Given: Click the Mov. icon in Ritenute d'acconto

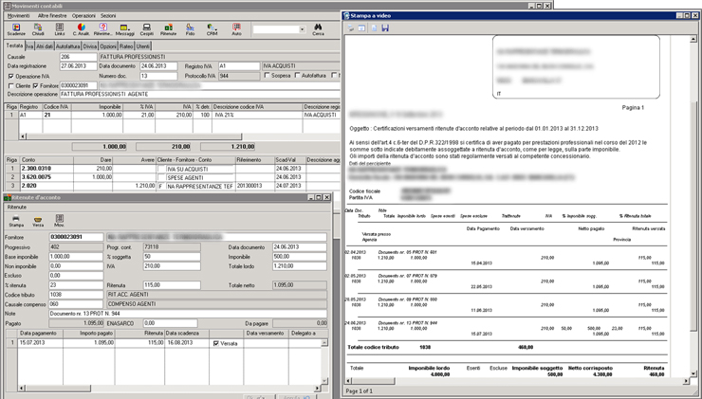Looking at the screenshot, I should (60, 221).
